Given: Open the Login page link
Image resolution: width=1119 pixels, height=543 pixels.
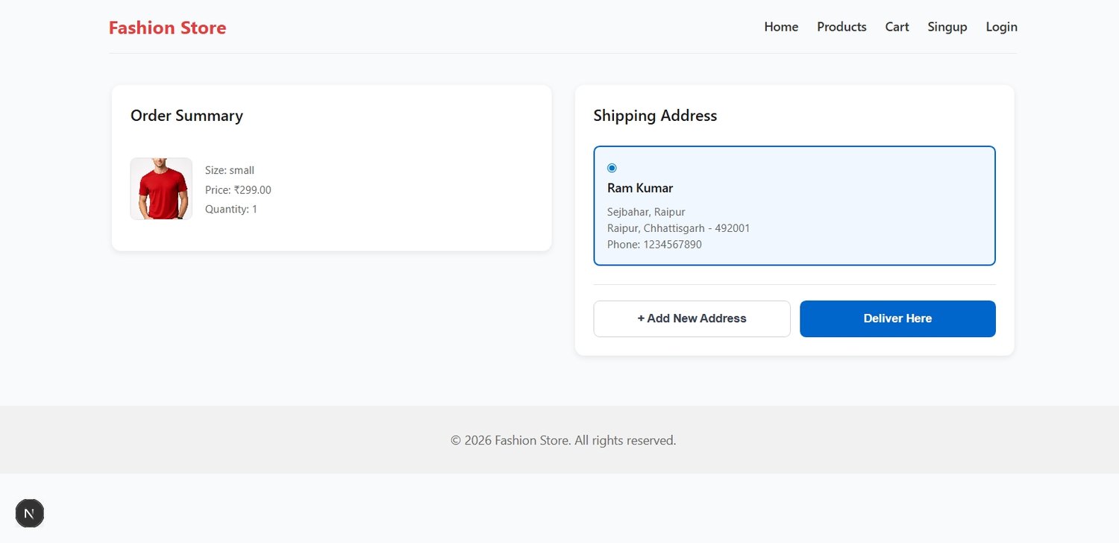Looking at the screenshot, I should tap(1001, 27).
